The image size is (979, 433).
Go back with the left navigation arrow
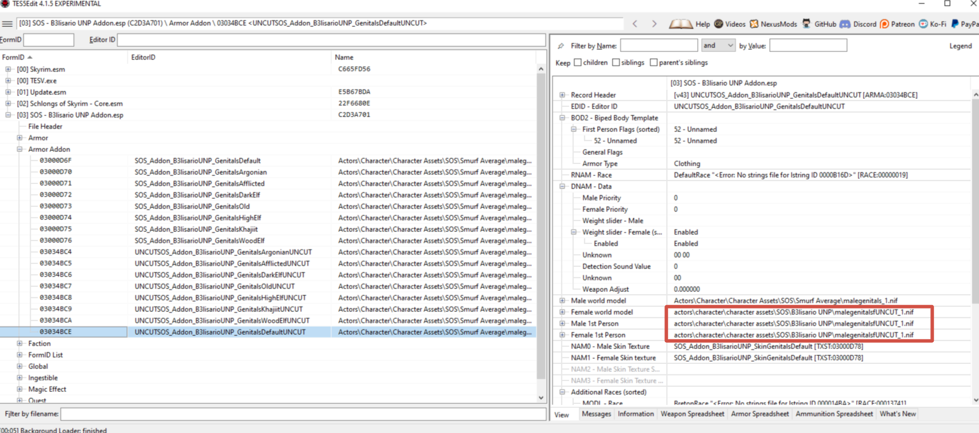(x=635, y=24)
